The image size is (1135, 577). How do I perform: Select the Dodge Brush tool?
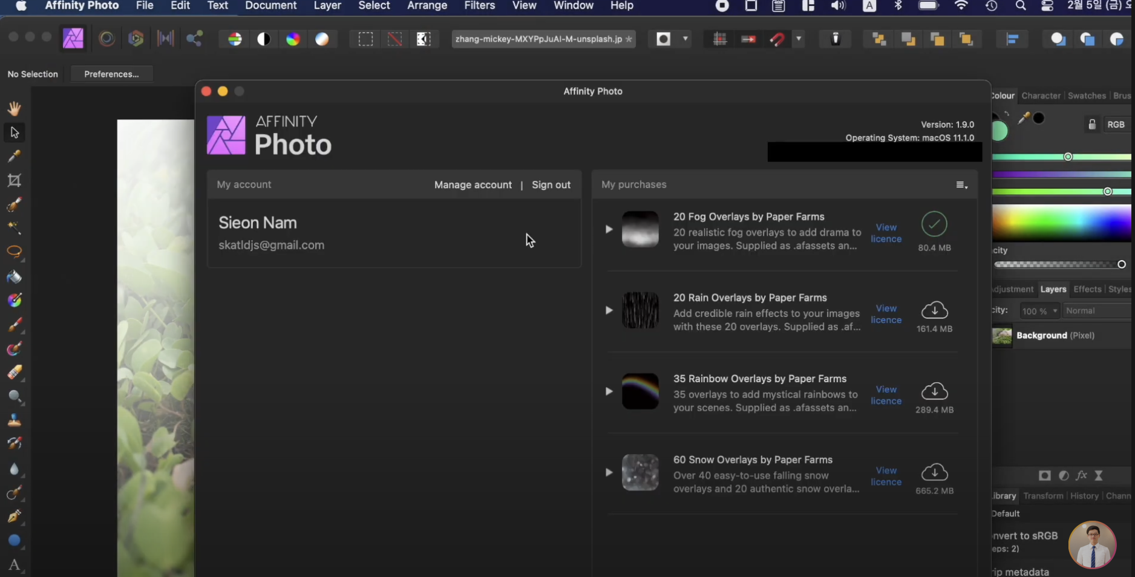pos(15,397)
